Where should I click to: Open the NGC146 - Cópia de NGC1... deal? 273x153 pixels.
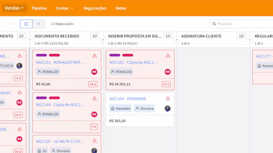[x=60, y=105]
